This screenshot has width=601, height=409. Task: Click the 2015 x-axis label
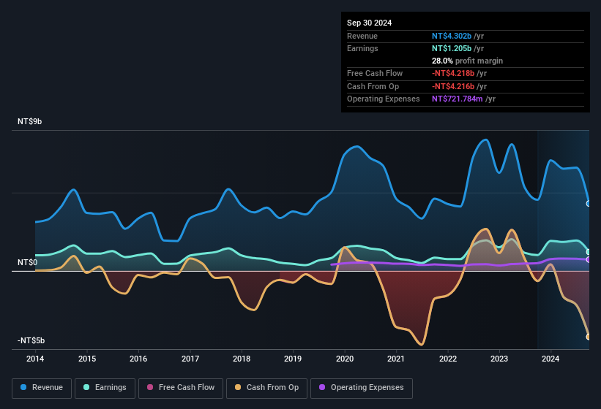(87, 359)
